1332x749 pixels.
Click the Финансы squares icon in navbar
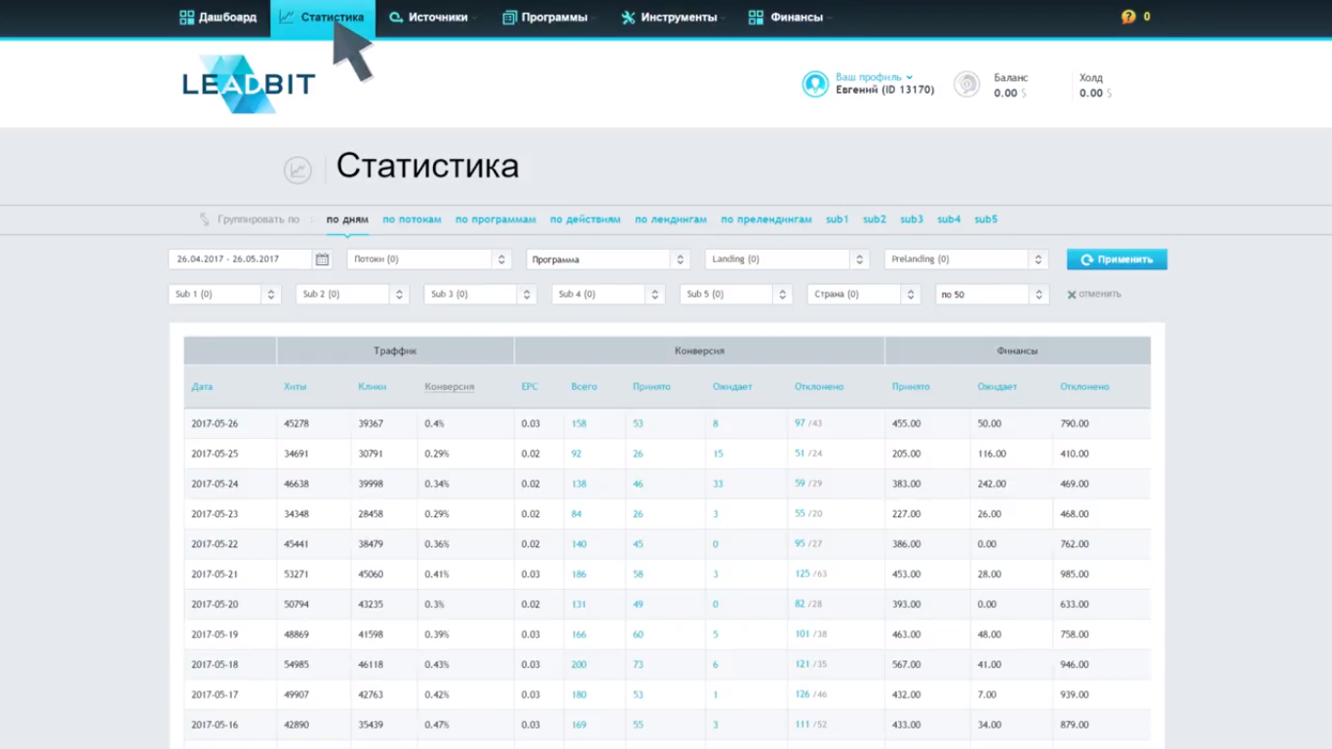pyautogui.click(x=756, y=17)
